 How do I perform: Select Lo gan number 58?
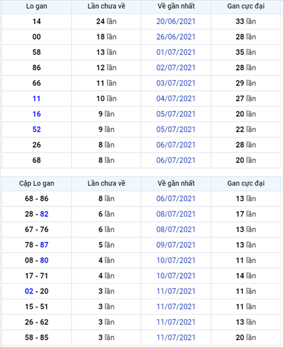(x=37, y=53)
